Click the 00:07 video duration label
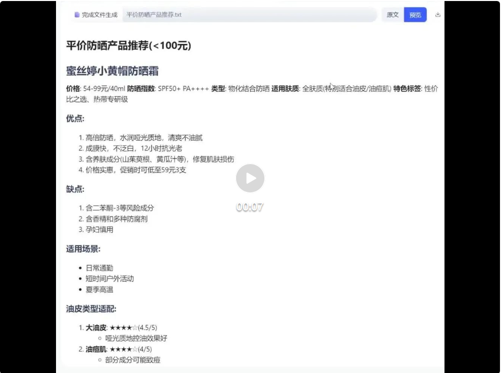Viewport: 501px width, 373px height. tap(250, 207)
